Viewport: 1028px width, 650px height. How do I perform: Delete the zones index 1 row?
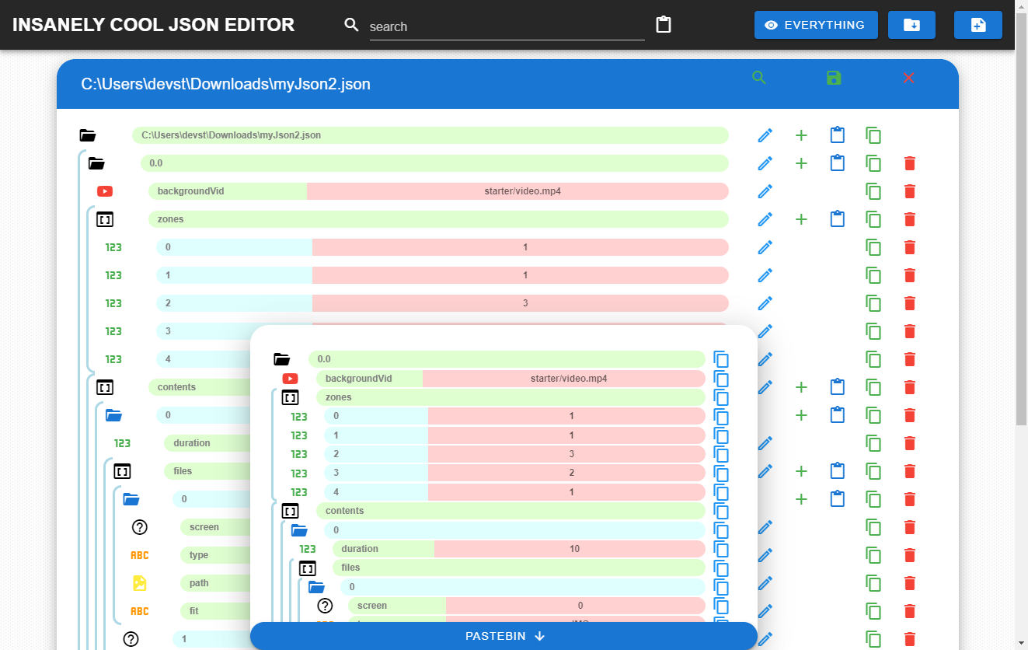[910, 275]
